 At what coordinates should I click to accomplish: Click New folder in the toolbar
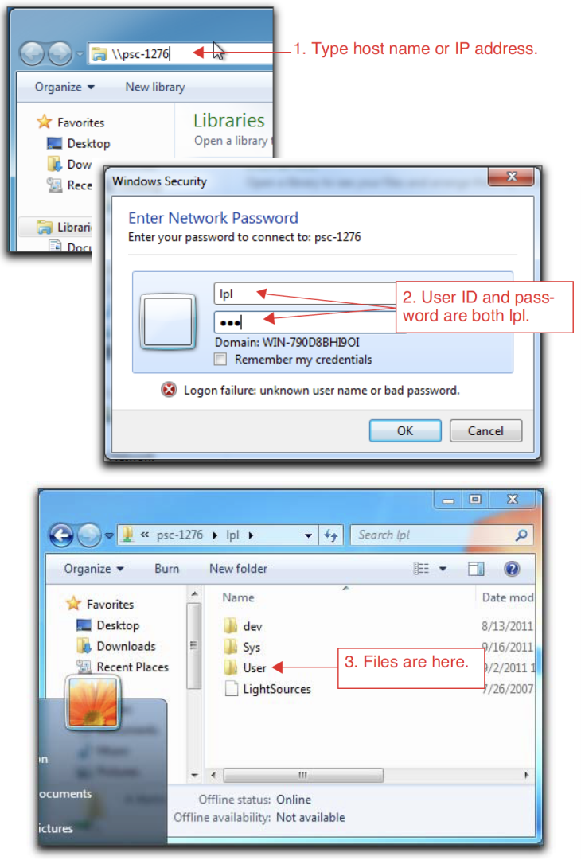[x=238, y=569]
